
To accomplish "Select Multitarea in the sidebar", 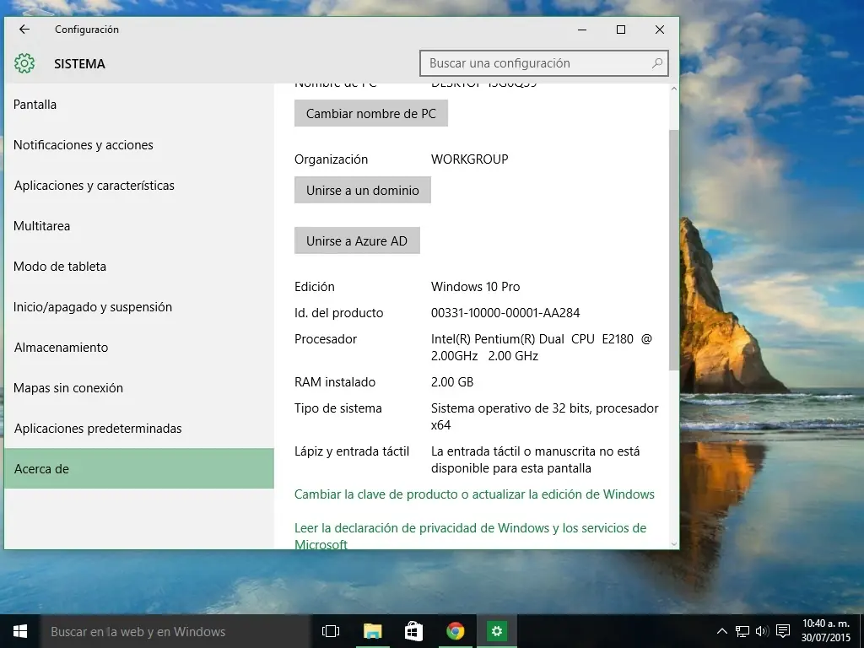I will click(139, 226).
